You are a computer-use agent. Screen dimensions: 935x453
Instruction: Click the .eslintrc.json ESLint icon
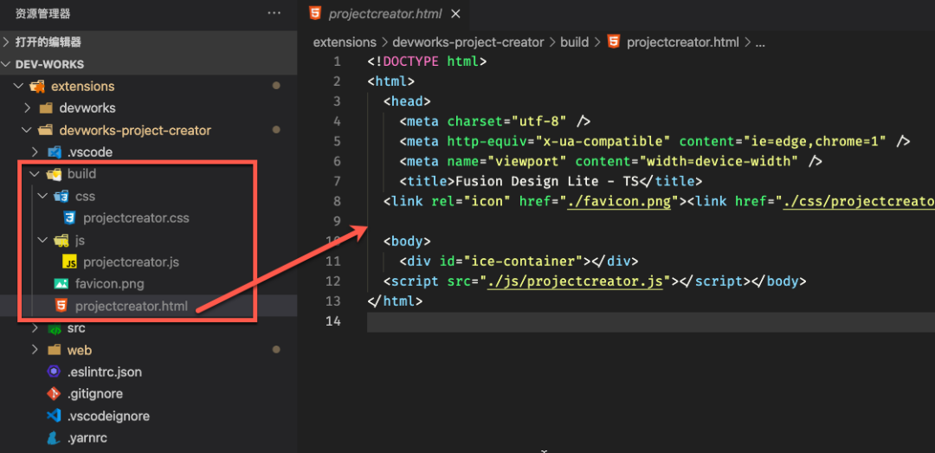point(54,372)
